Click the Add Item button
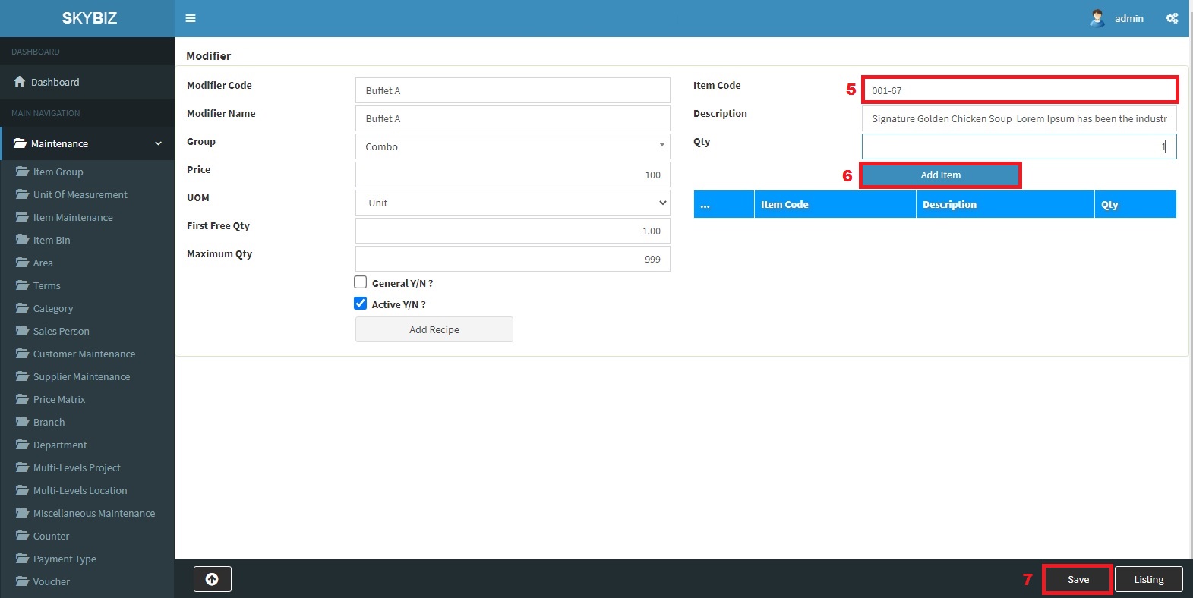Screen dimensions: 1193x598 click(940, 175)
